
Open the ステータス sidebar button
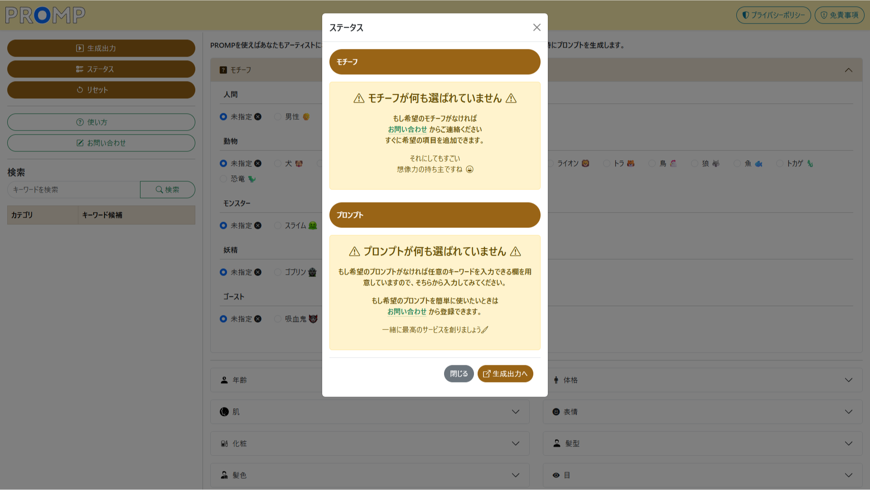point(101,69)
